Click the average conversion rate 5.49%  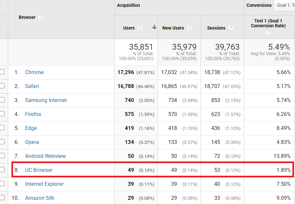click(279, 47)
